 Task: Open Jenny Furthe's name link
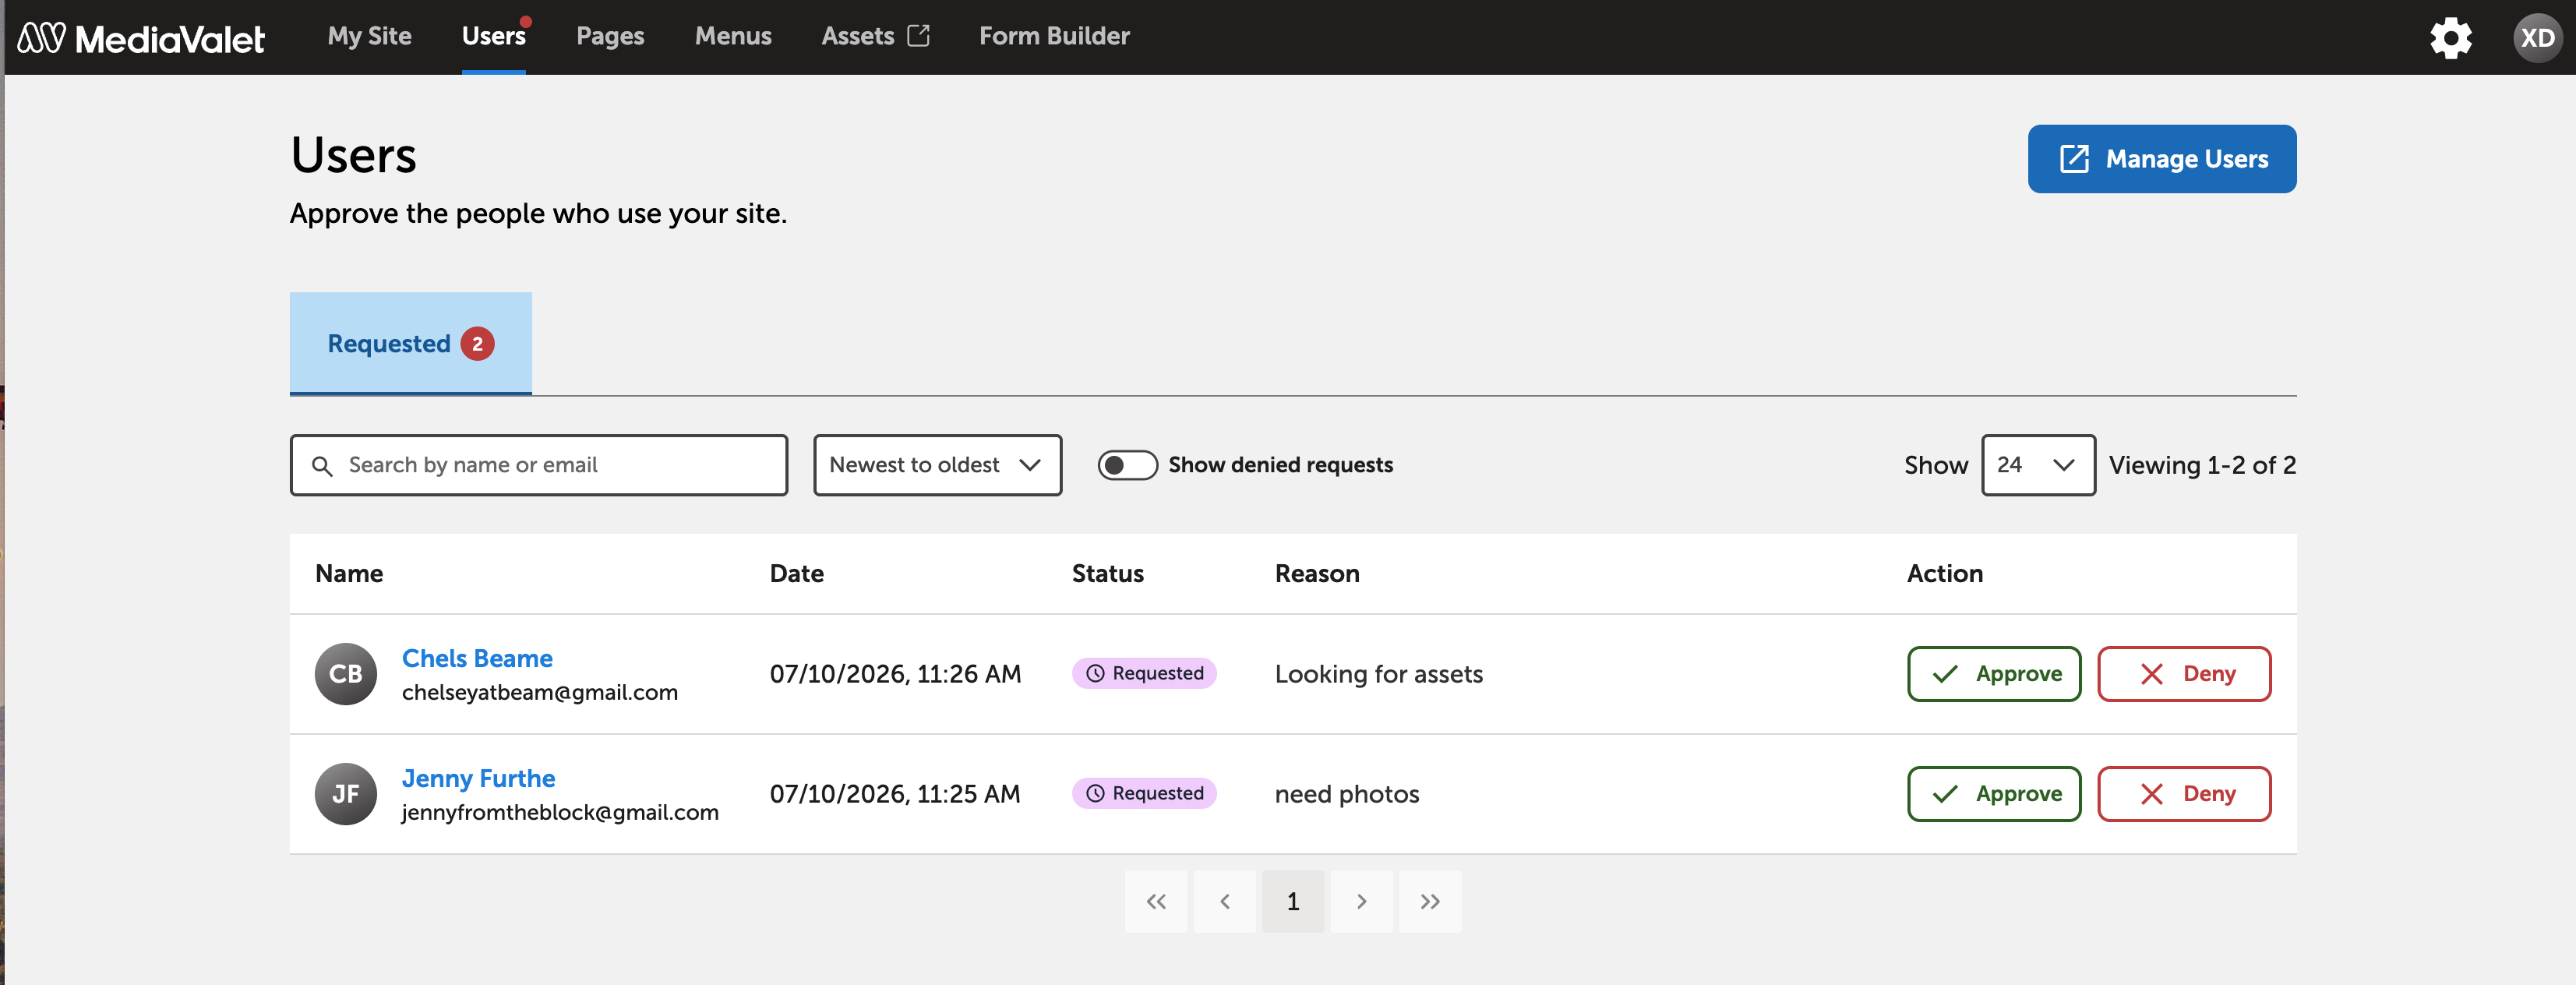point(478,778)
